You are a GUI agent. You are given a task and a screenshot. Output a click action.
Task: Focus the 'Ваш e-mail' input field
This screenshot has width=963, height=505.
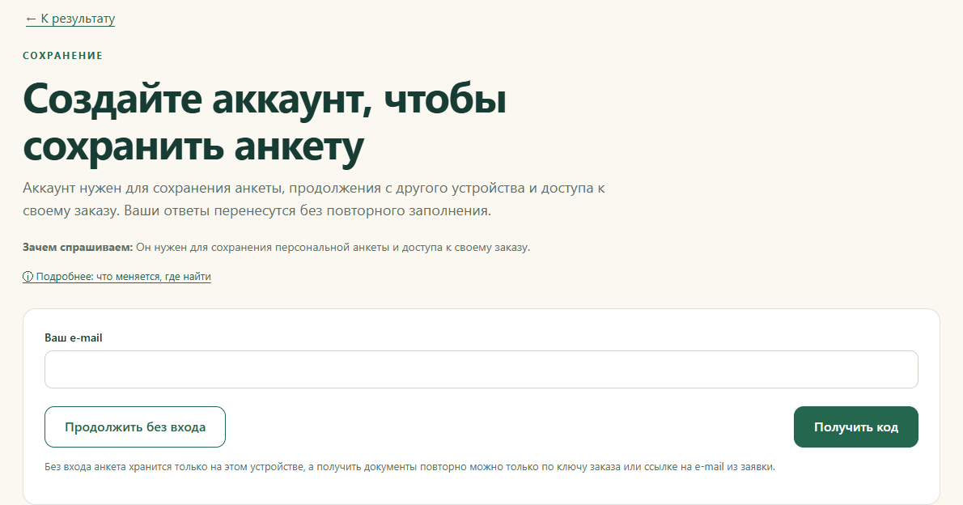481,369
